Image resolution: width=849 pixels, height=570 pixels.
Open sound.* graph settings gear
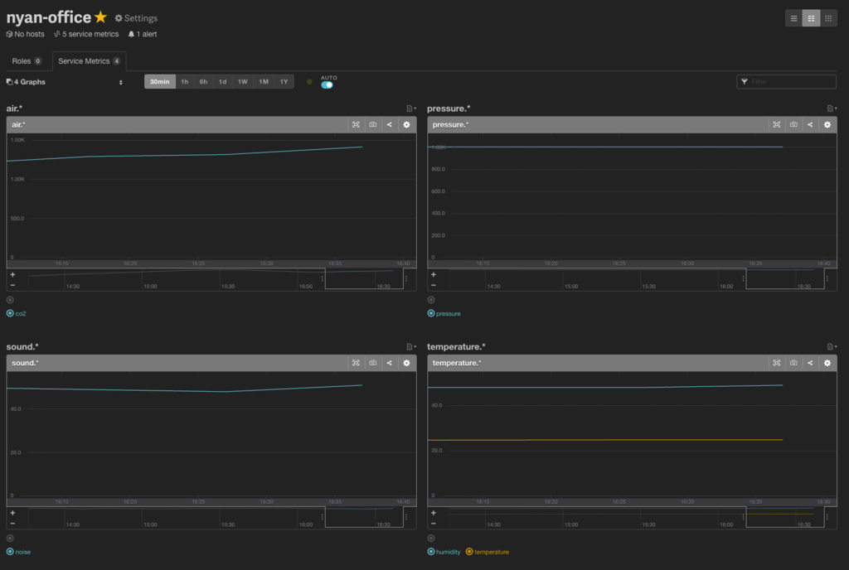406,363
